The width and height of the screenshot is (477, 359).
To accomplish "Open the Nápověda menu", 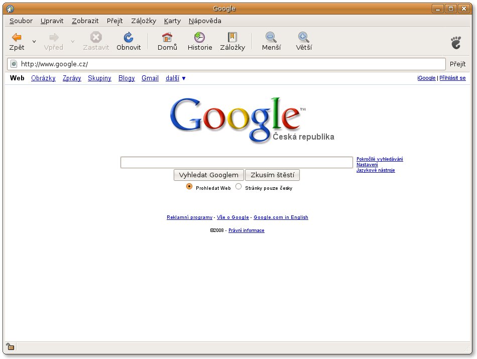I will (x=205, y=21).
